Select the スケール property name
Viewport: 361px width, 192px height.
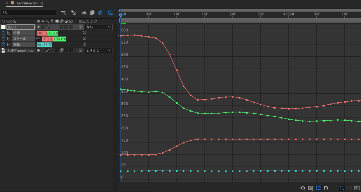[20, 39]
